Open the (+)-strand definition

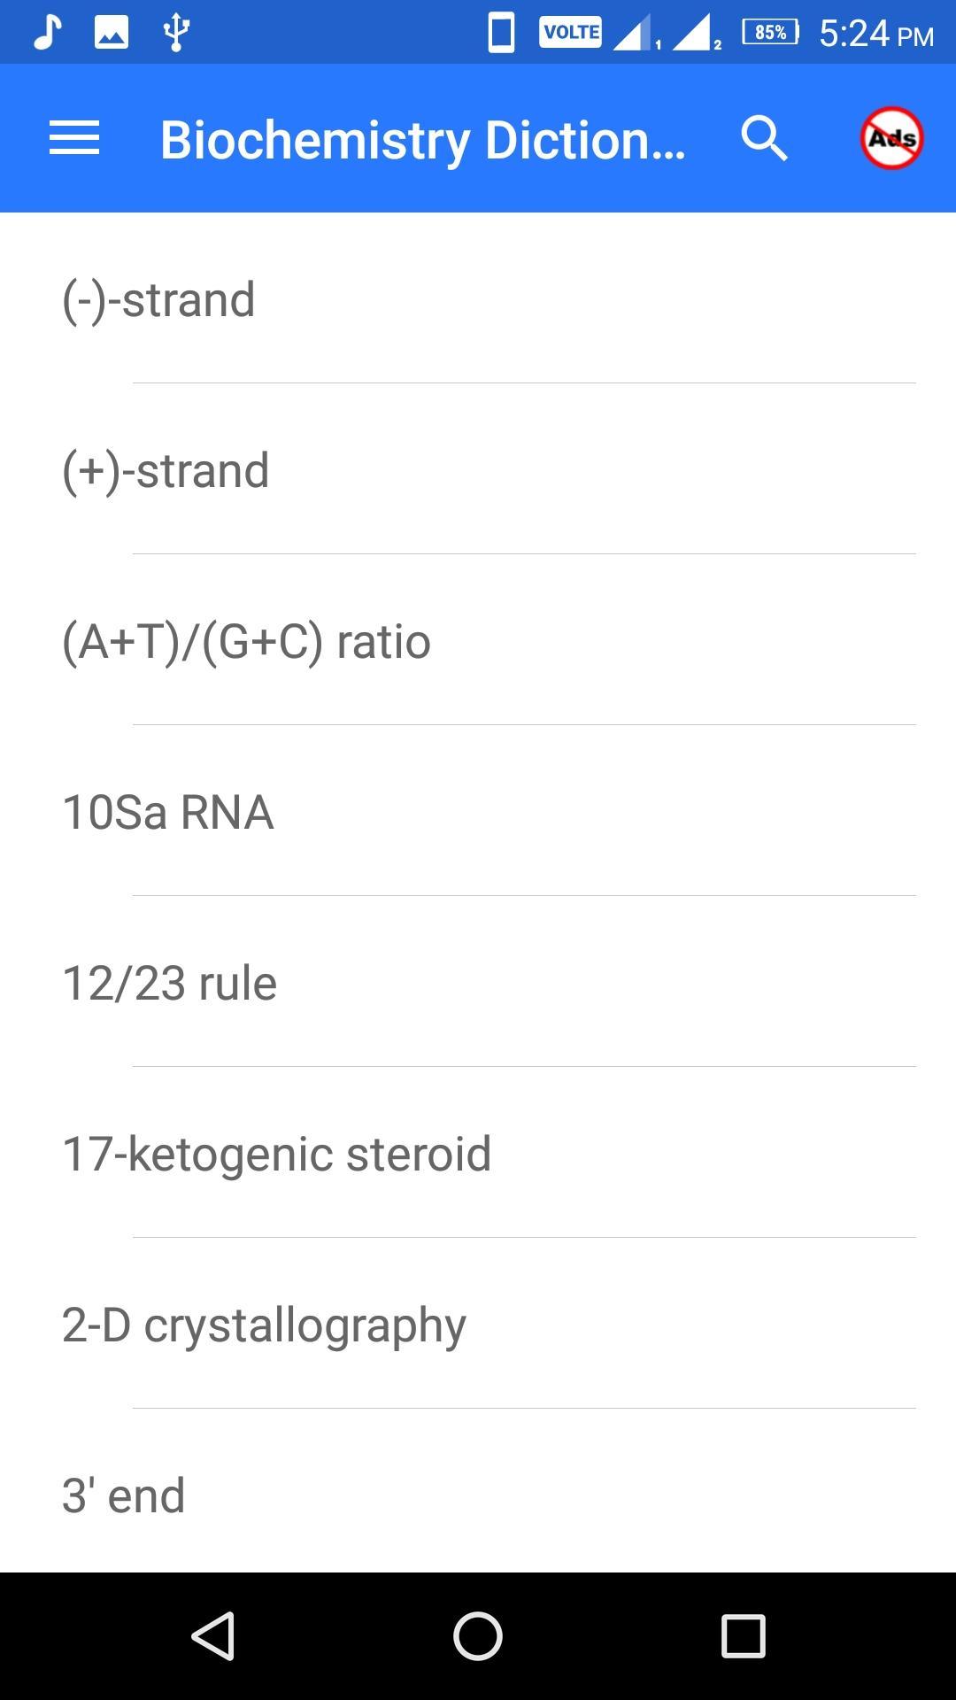(x=478, y=469)
